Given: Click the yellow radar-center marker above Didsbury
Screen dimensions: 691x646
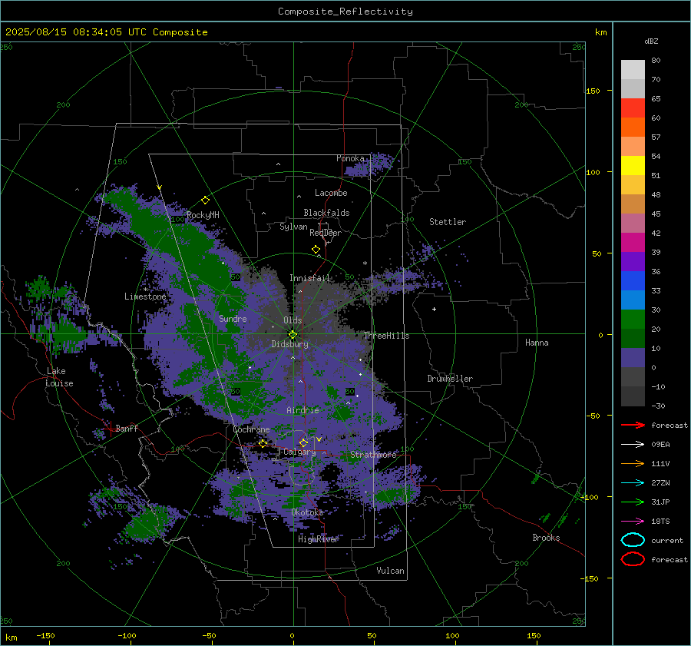Looking at the screenshot, I should click(x=293, y=334).
